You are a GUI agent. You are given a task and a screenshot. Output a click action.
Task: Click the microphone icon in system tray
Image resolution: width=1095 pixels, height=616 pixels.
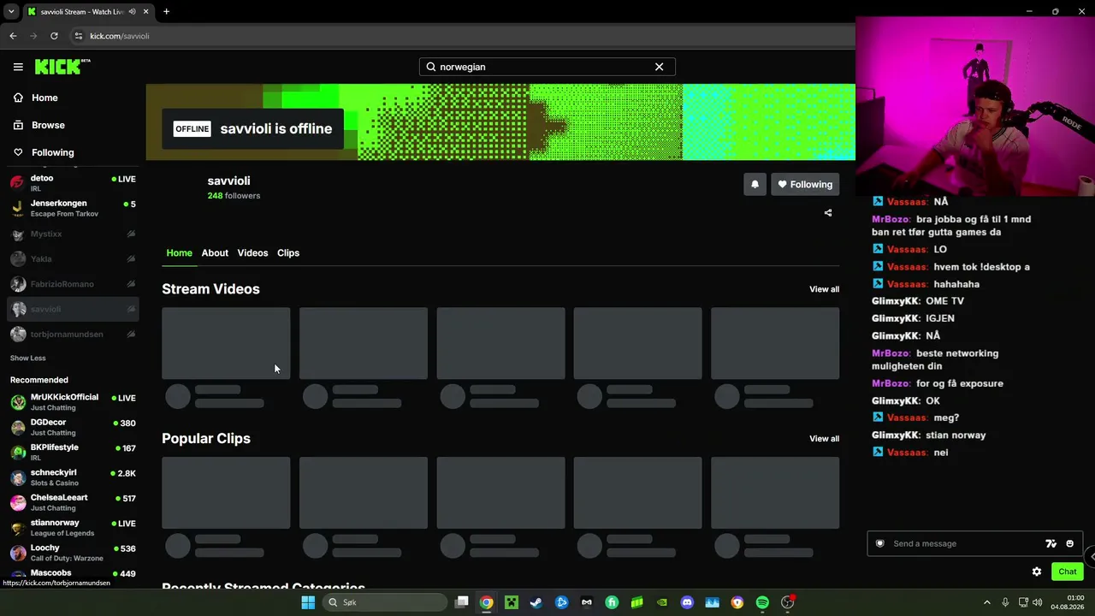pos(1005,602)
